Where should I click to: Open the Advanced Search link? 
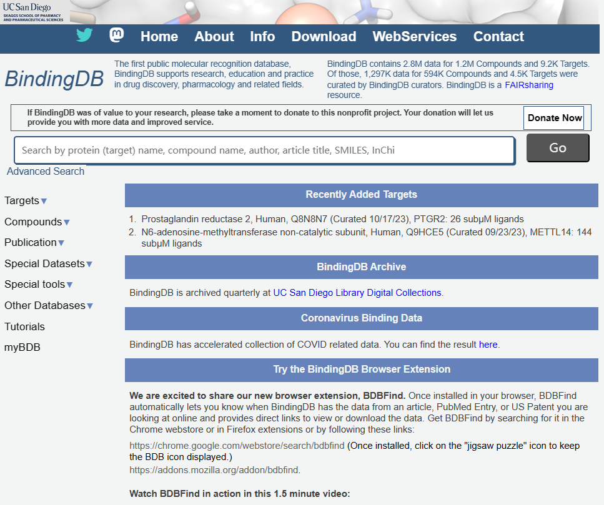pyautogui.click(x=46, y=171)
